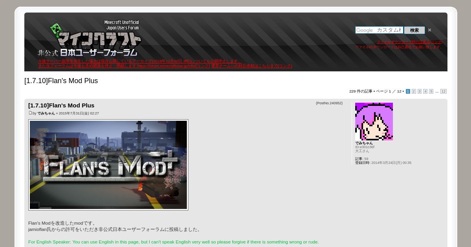The height and width of the screenshot is (247, 471).
Task: Open the operations team request link
Action: coord(252,66)
